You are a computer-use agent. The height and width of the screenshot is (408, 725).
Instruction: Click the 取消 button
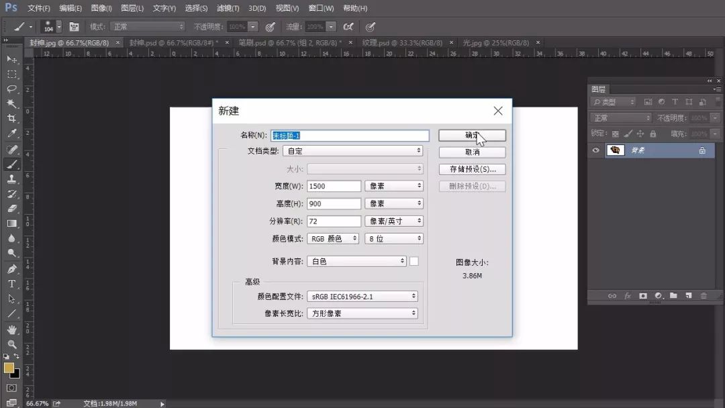pyautogui.click(x=472, y=152)
